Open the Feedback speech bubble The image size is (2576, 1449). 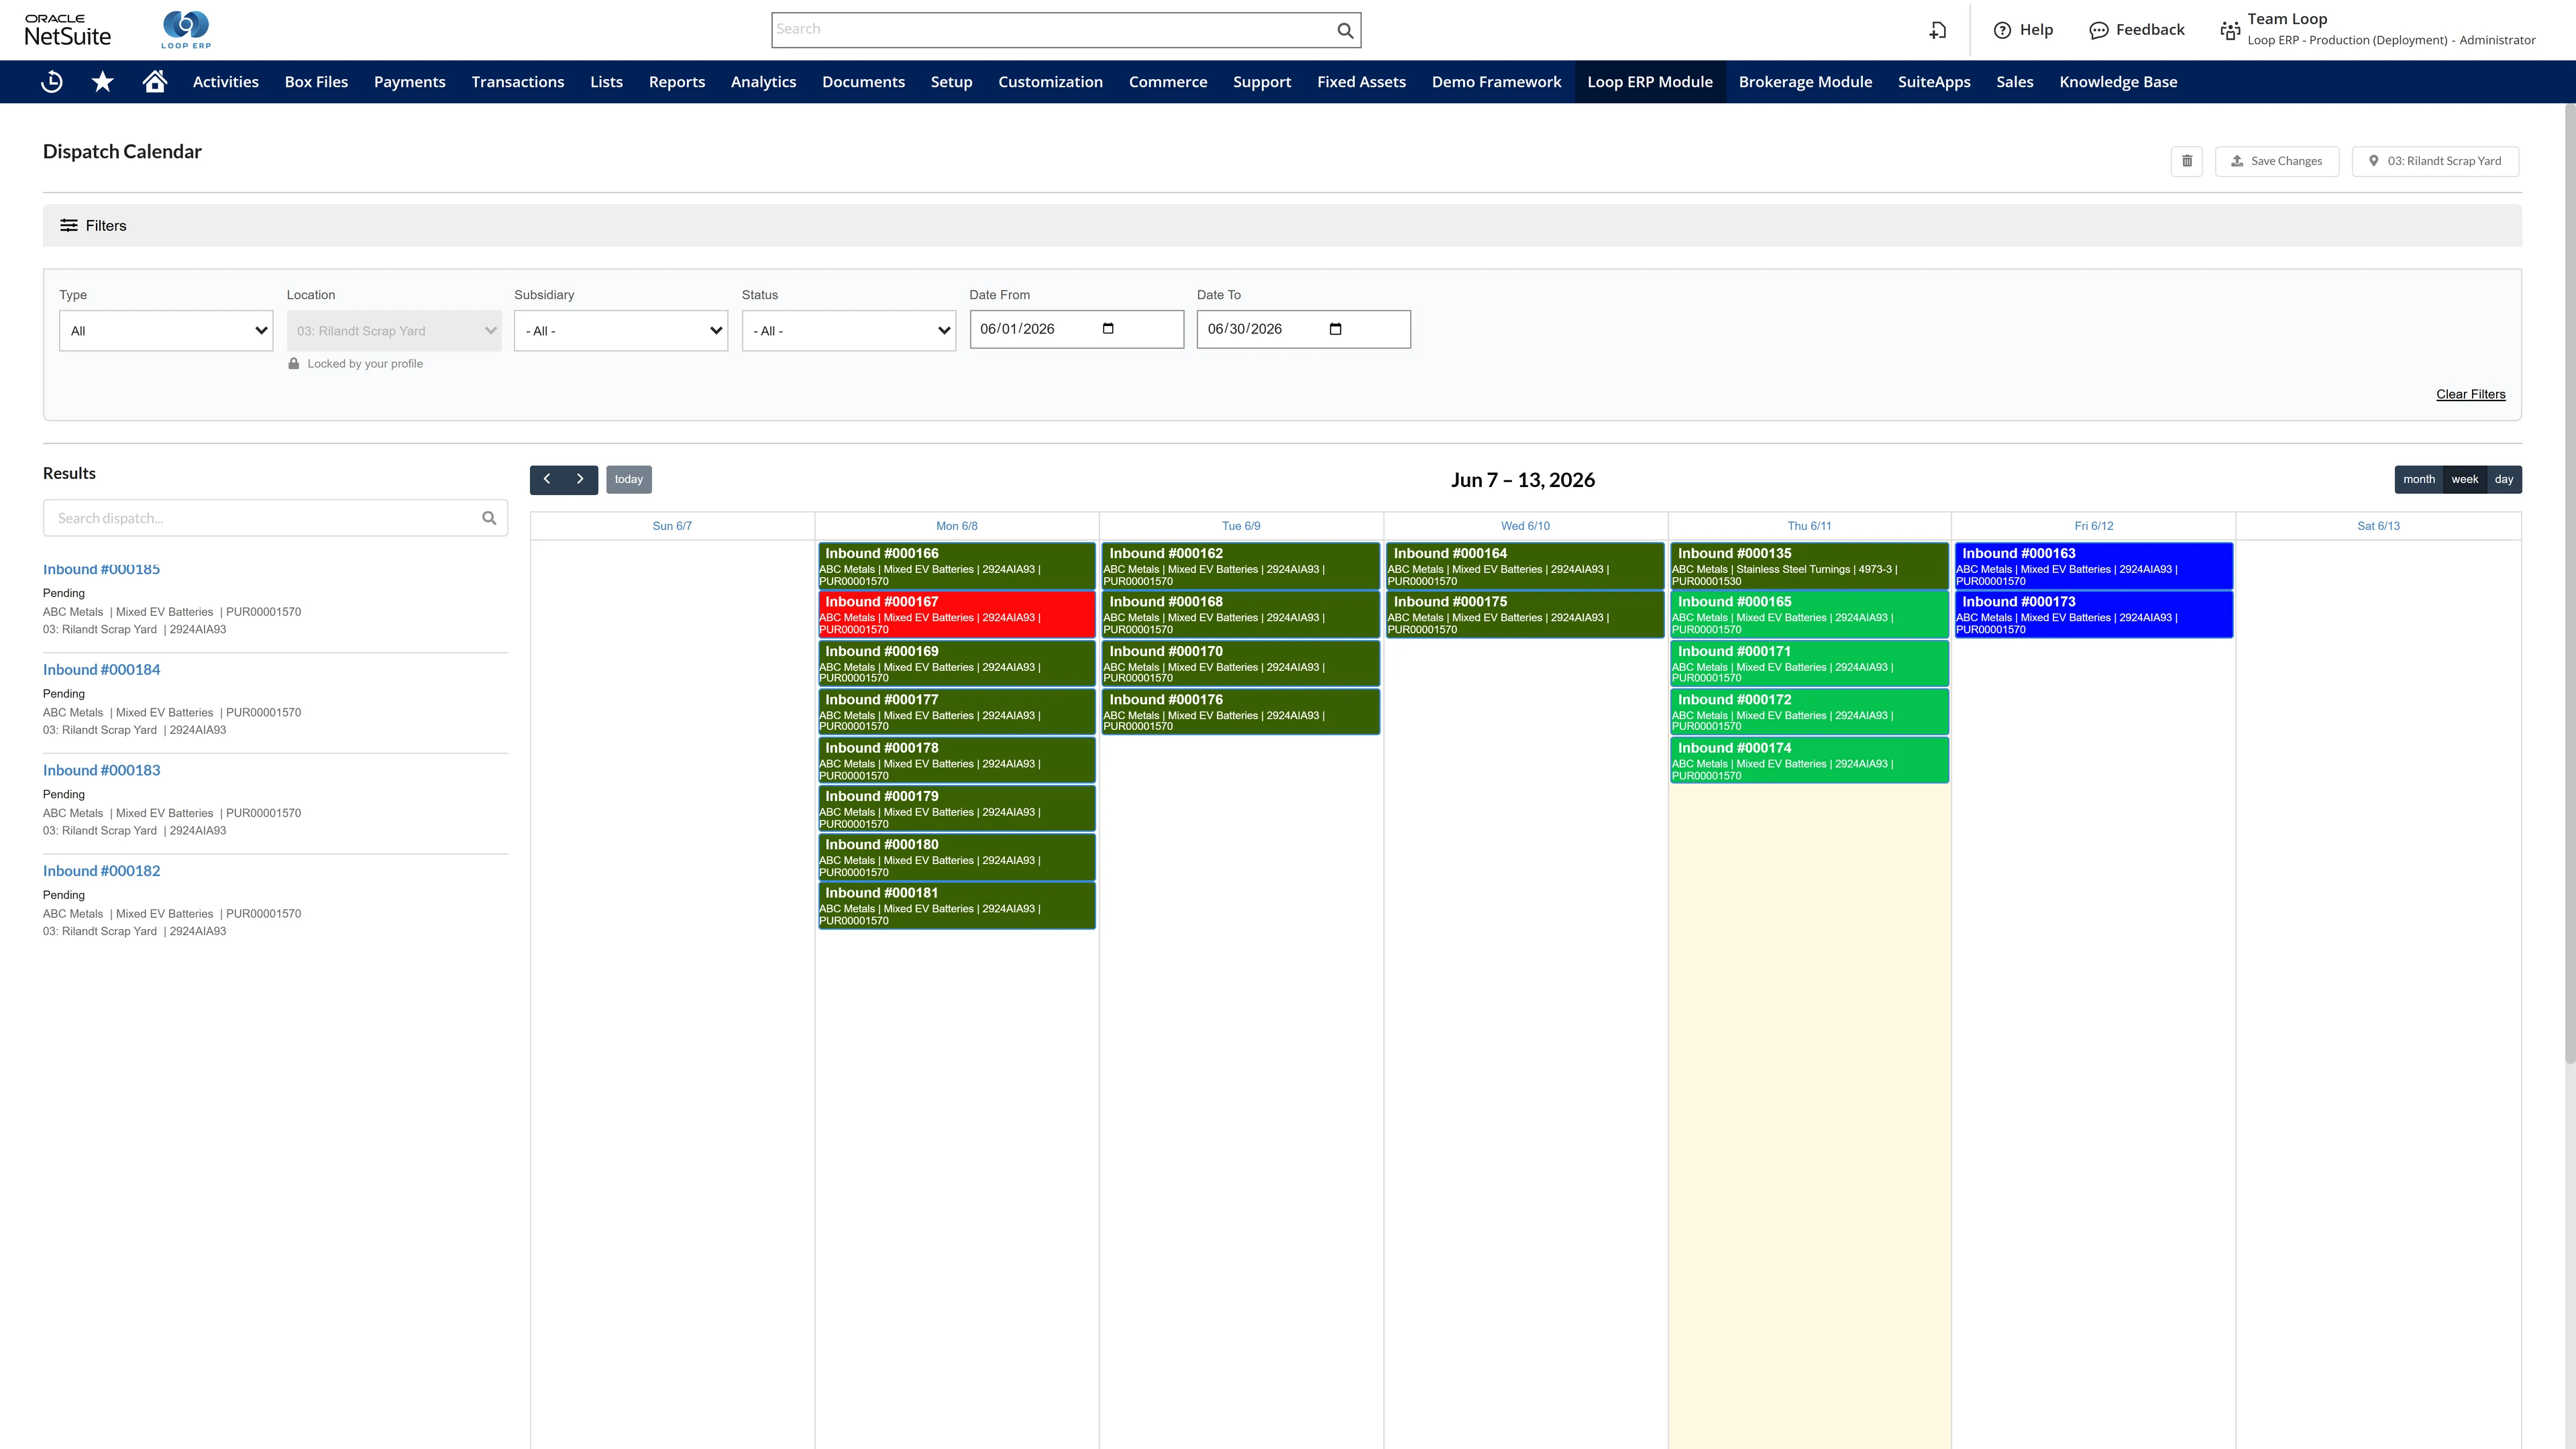point(2098,30)
